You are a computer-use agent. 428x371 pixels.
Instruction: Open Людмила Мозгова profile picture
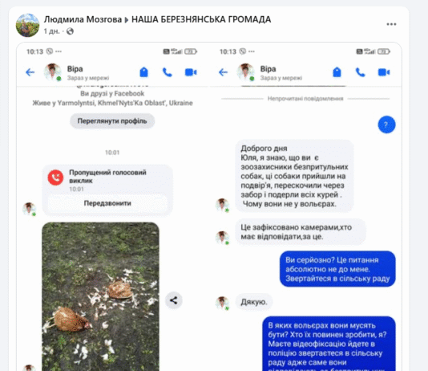(27, 25)
